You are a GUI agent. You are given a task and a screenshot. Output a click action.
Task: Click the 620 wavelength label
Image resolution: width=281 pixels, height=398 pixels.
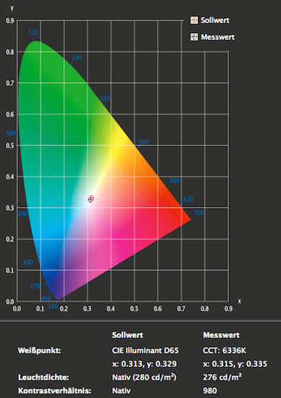(188, 199)
